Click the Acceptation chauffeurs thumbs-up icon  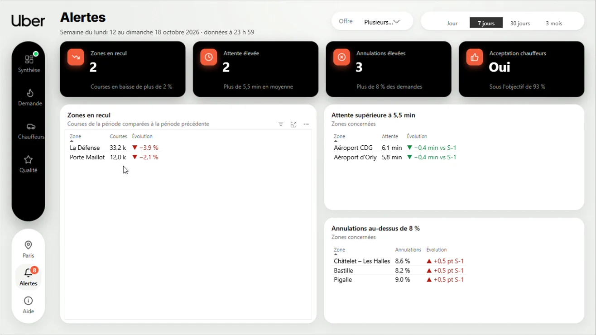475,57
